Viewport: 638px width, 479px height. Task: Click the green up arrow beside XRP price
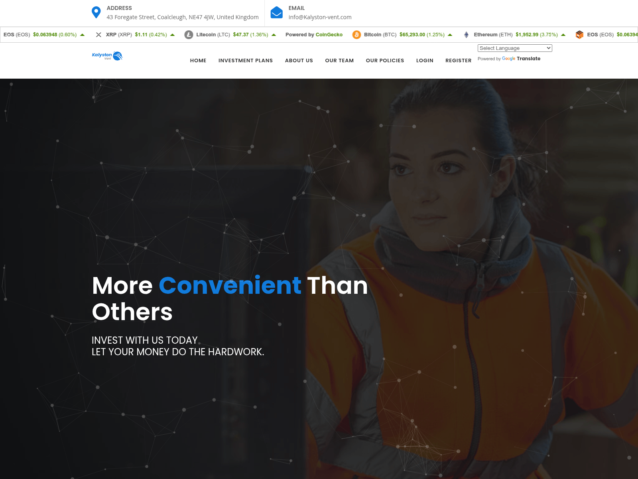click(x=172, y=35)
